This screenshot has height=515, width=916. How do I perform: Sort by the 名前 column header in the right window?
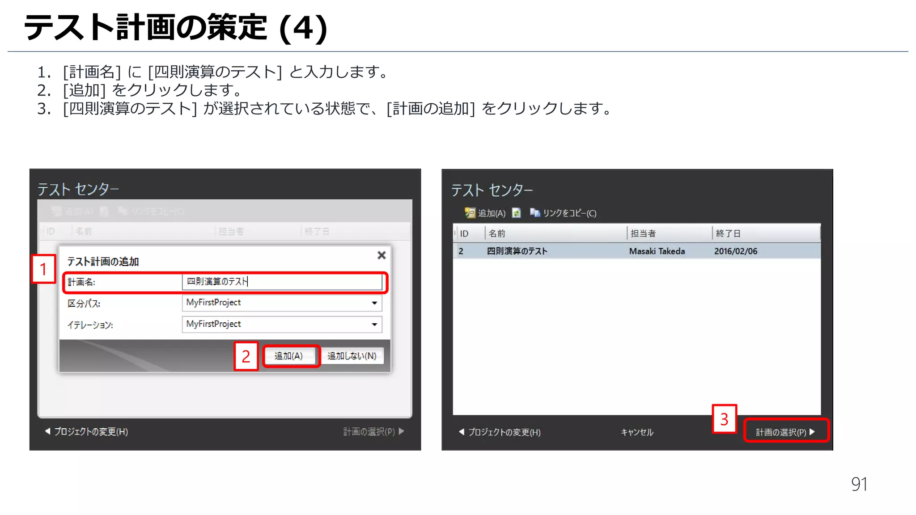coord(556,233)
